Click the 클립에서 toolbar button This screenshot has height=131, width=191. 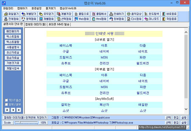coord(99,14)
